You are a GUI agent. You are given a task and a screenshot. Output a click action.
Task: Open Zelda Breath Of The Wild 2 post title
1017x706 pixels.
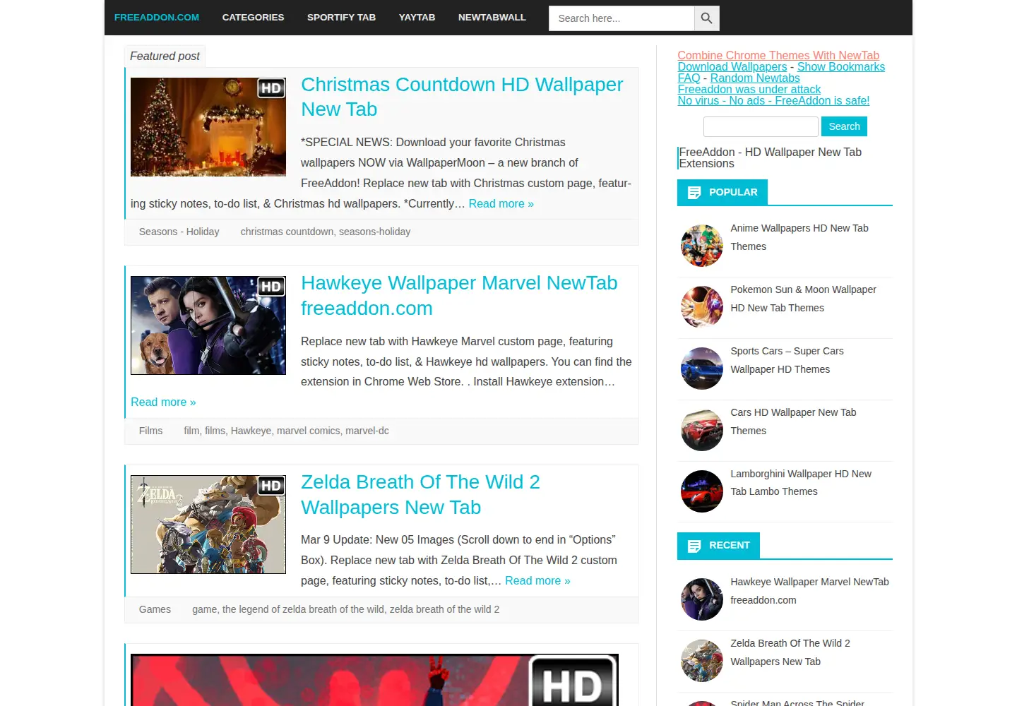coord(420,494)
